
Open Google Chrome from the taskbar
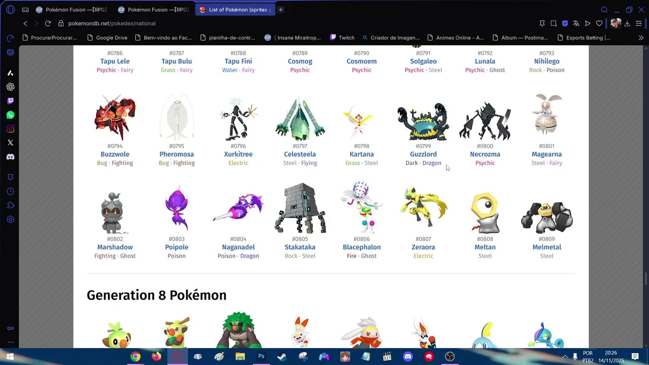coord(135,357)
